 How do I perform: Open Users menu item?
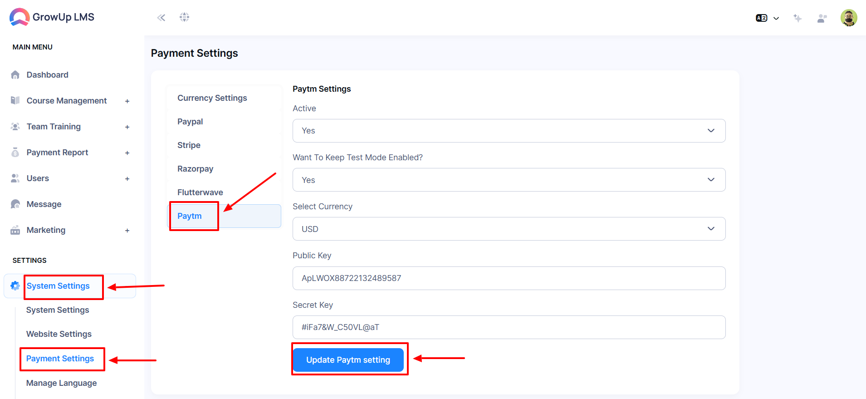point(38,178)
